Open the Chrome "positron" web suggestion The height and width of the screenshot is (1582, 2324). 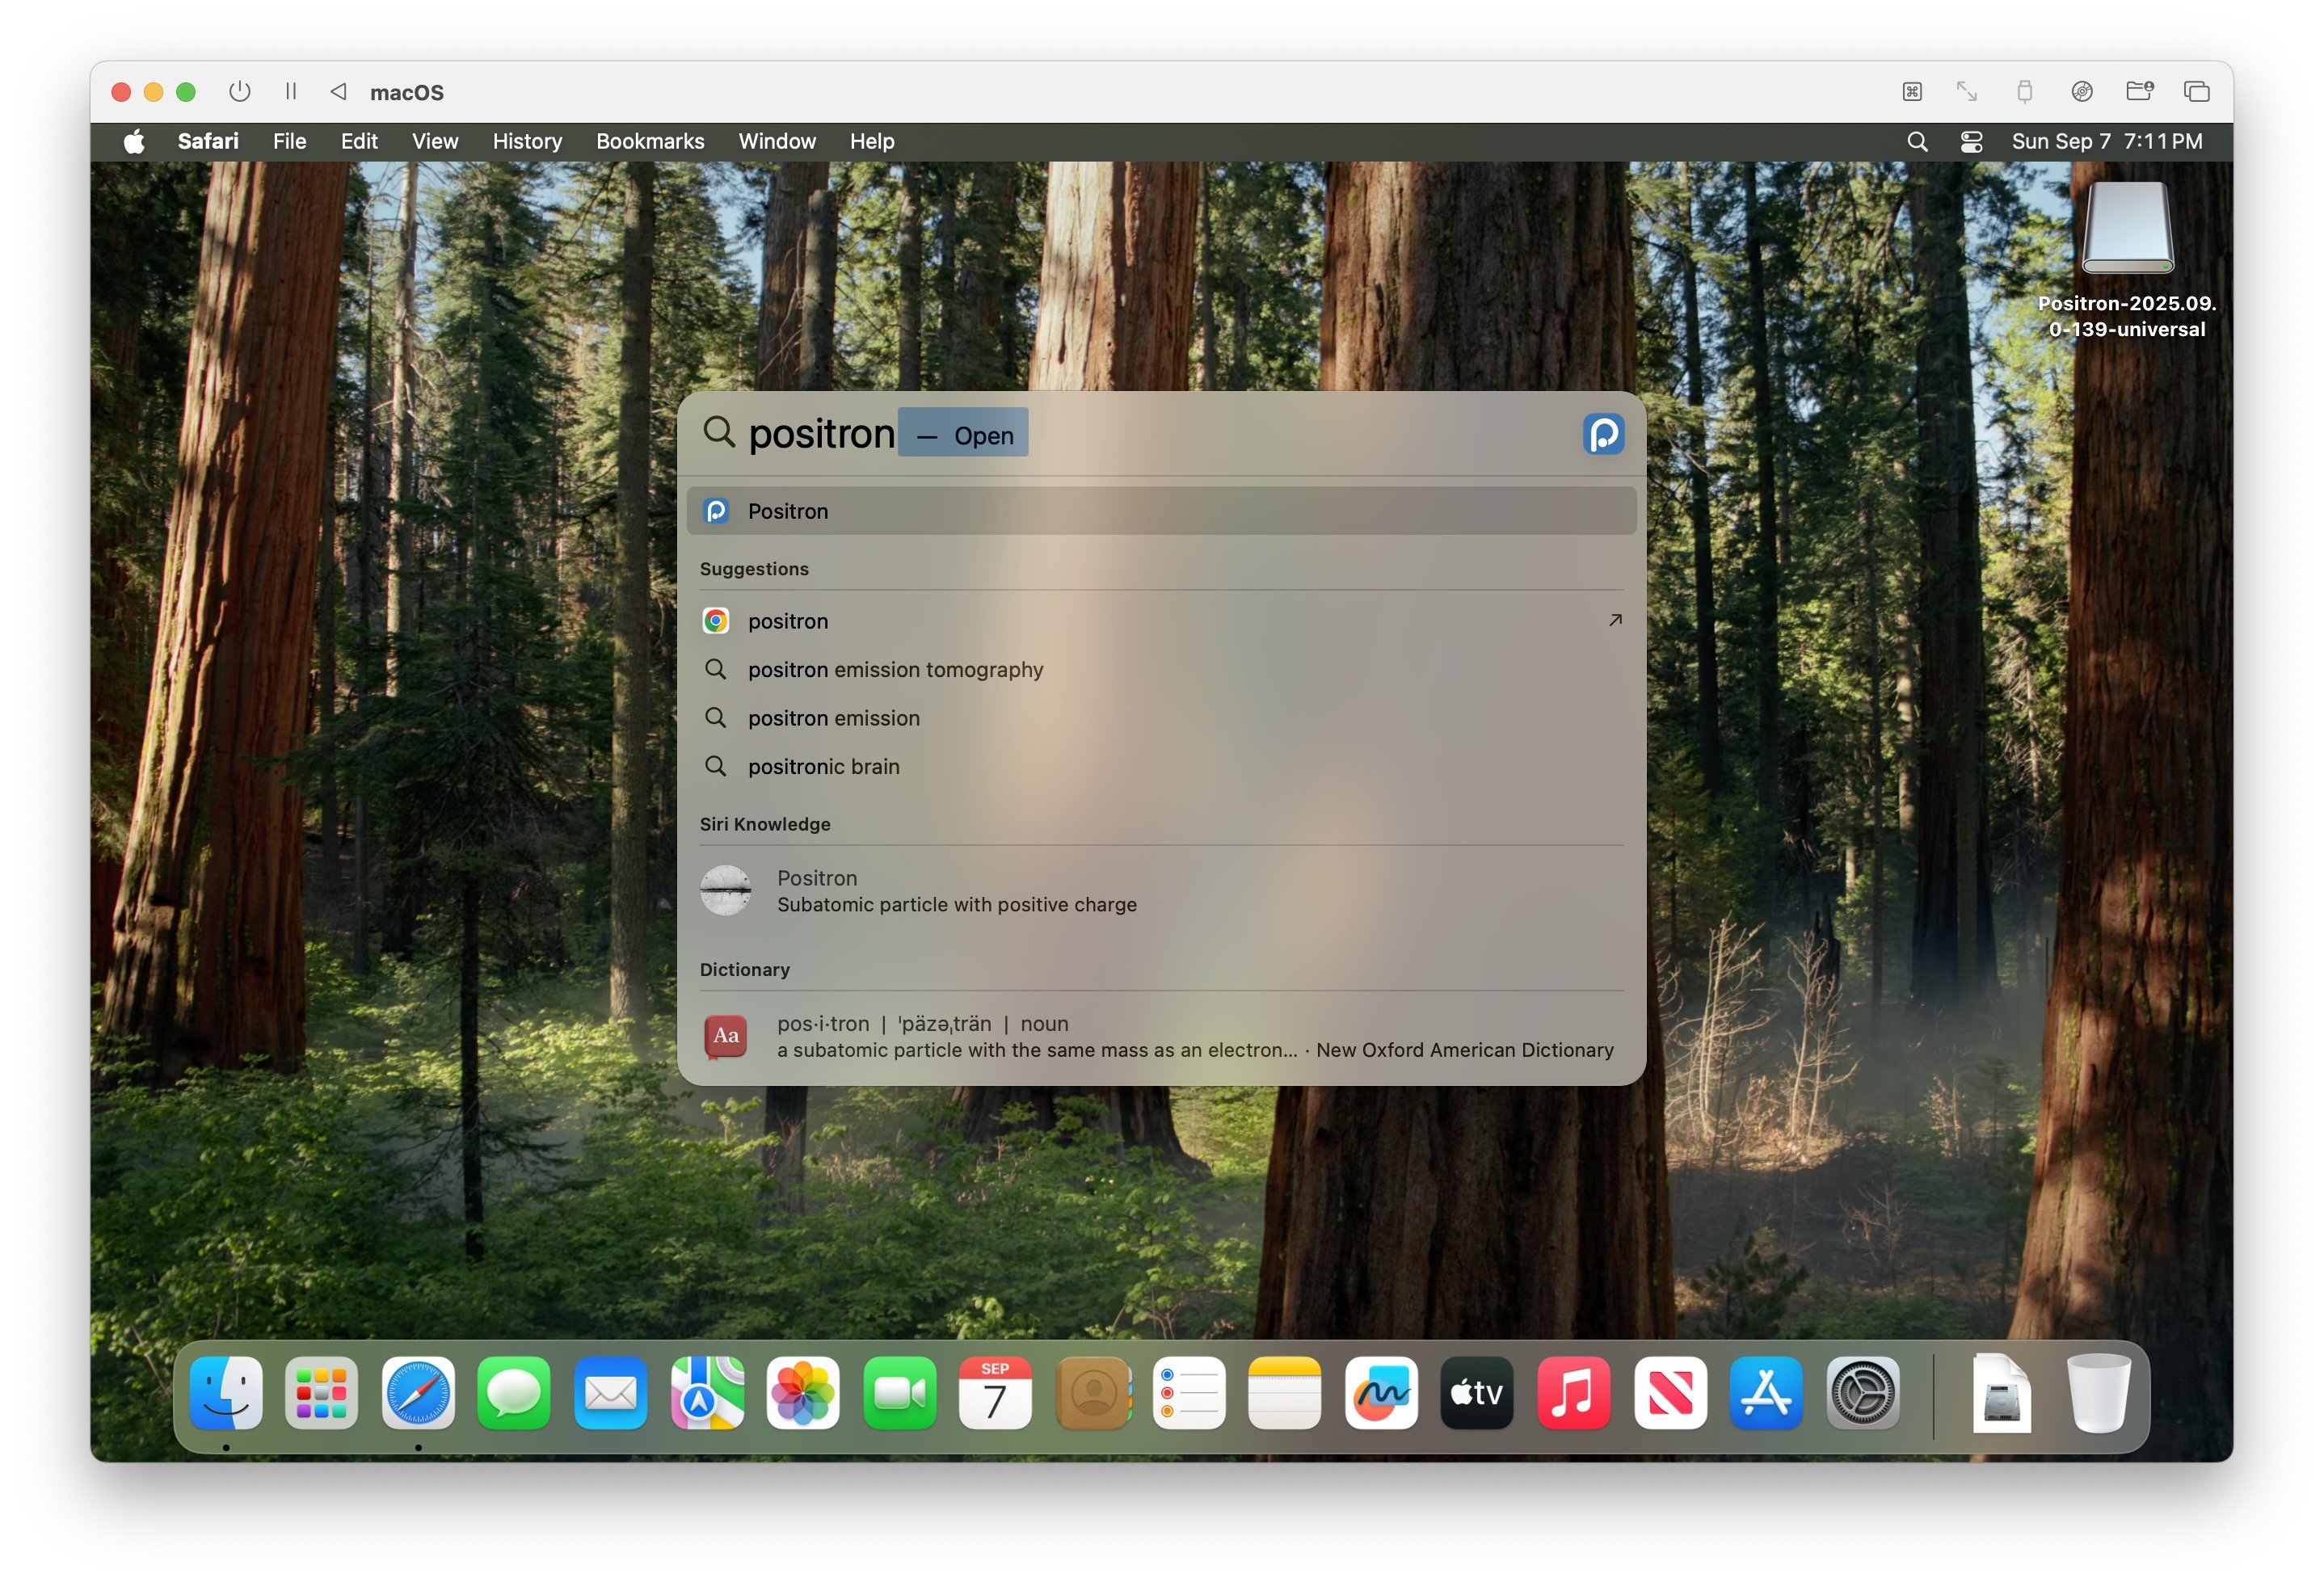point(1161,621)
